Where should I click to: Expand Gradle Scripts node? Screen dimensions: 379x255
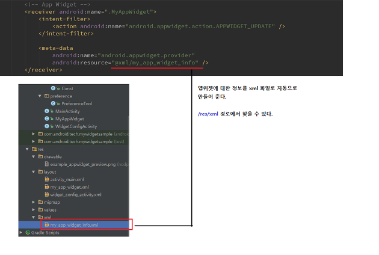pos(21,233)
